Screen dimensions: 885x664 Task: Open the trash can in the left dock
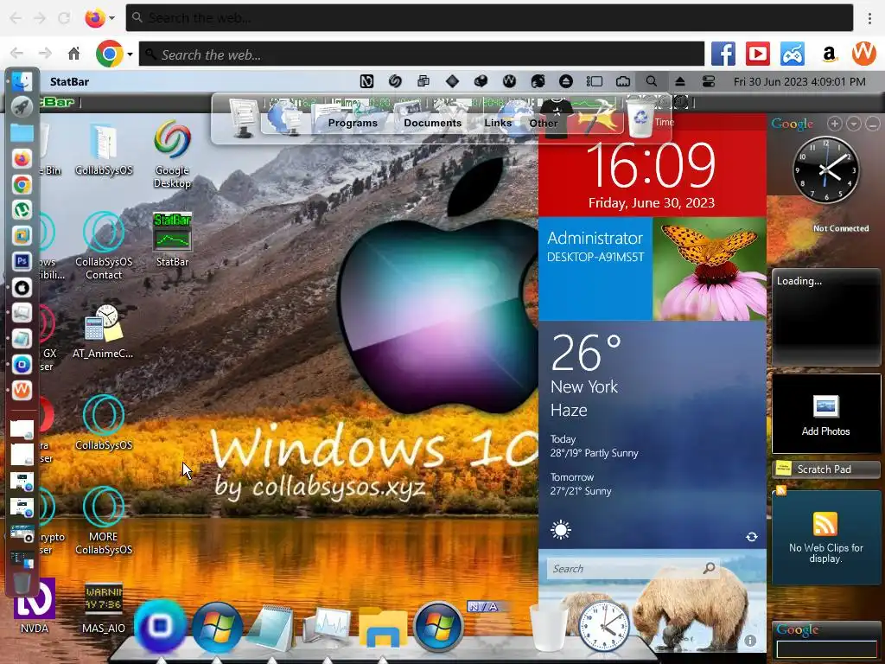(22, 582)
